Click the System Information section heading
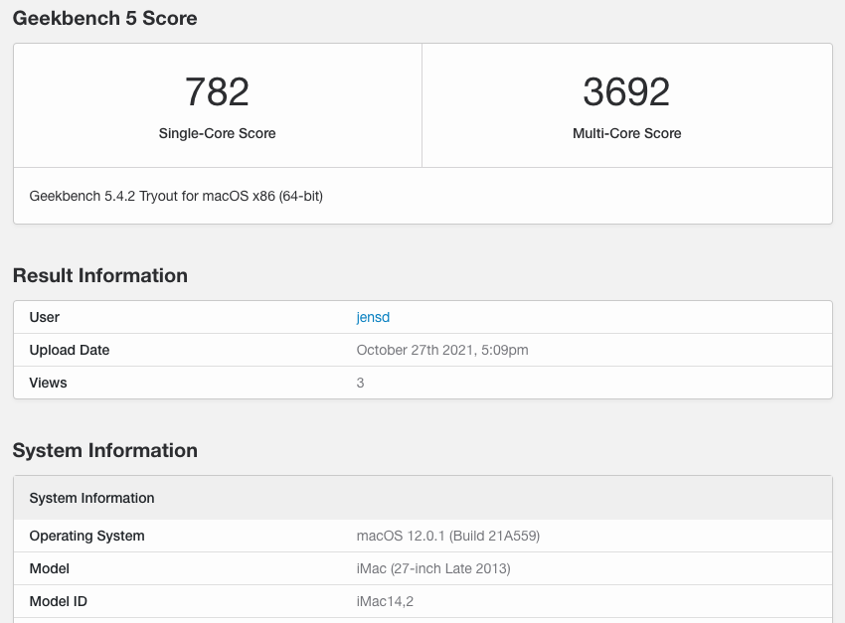845x623 pixels. [104, 450]
